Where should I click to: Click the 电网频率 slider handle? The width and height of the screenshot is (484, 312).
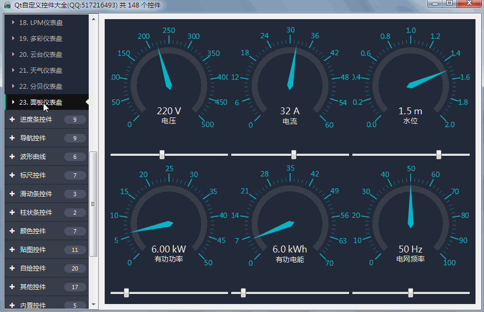tap(411, 292)
